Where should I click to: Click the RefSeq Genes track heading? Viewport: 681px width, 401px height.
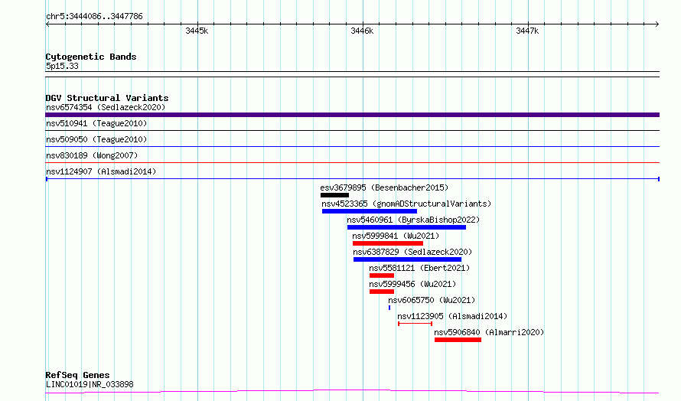pyautogui.click(x=78, y=375)
